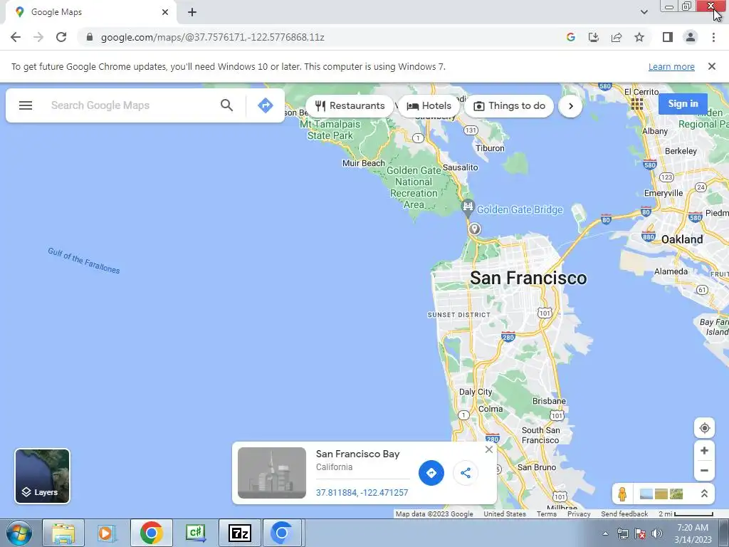Click the San Francisco city label

(x=528, y=278)
